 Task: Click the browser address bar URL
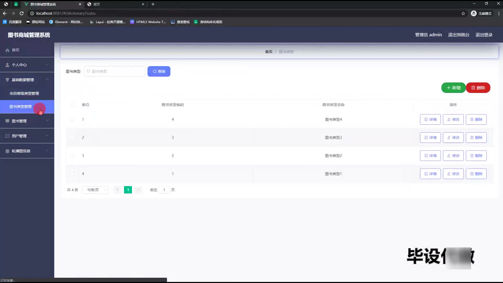66,13
